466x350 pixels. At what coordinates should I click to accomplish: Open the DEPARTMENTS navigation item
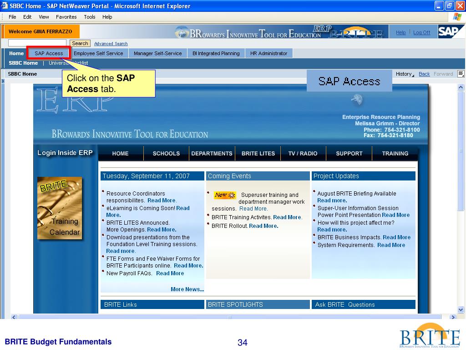pos(212,153)
